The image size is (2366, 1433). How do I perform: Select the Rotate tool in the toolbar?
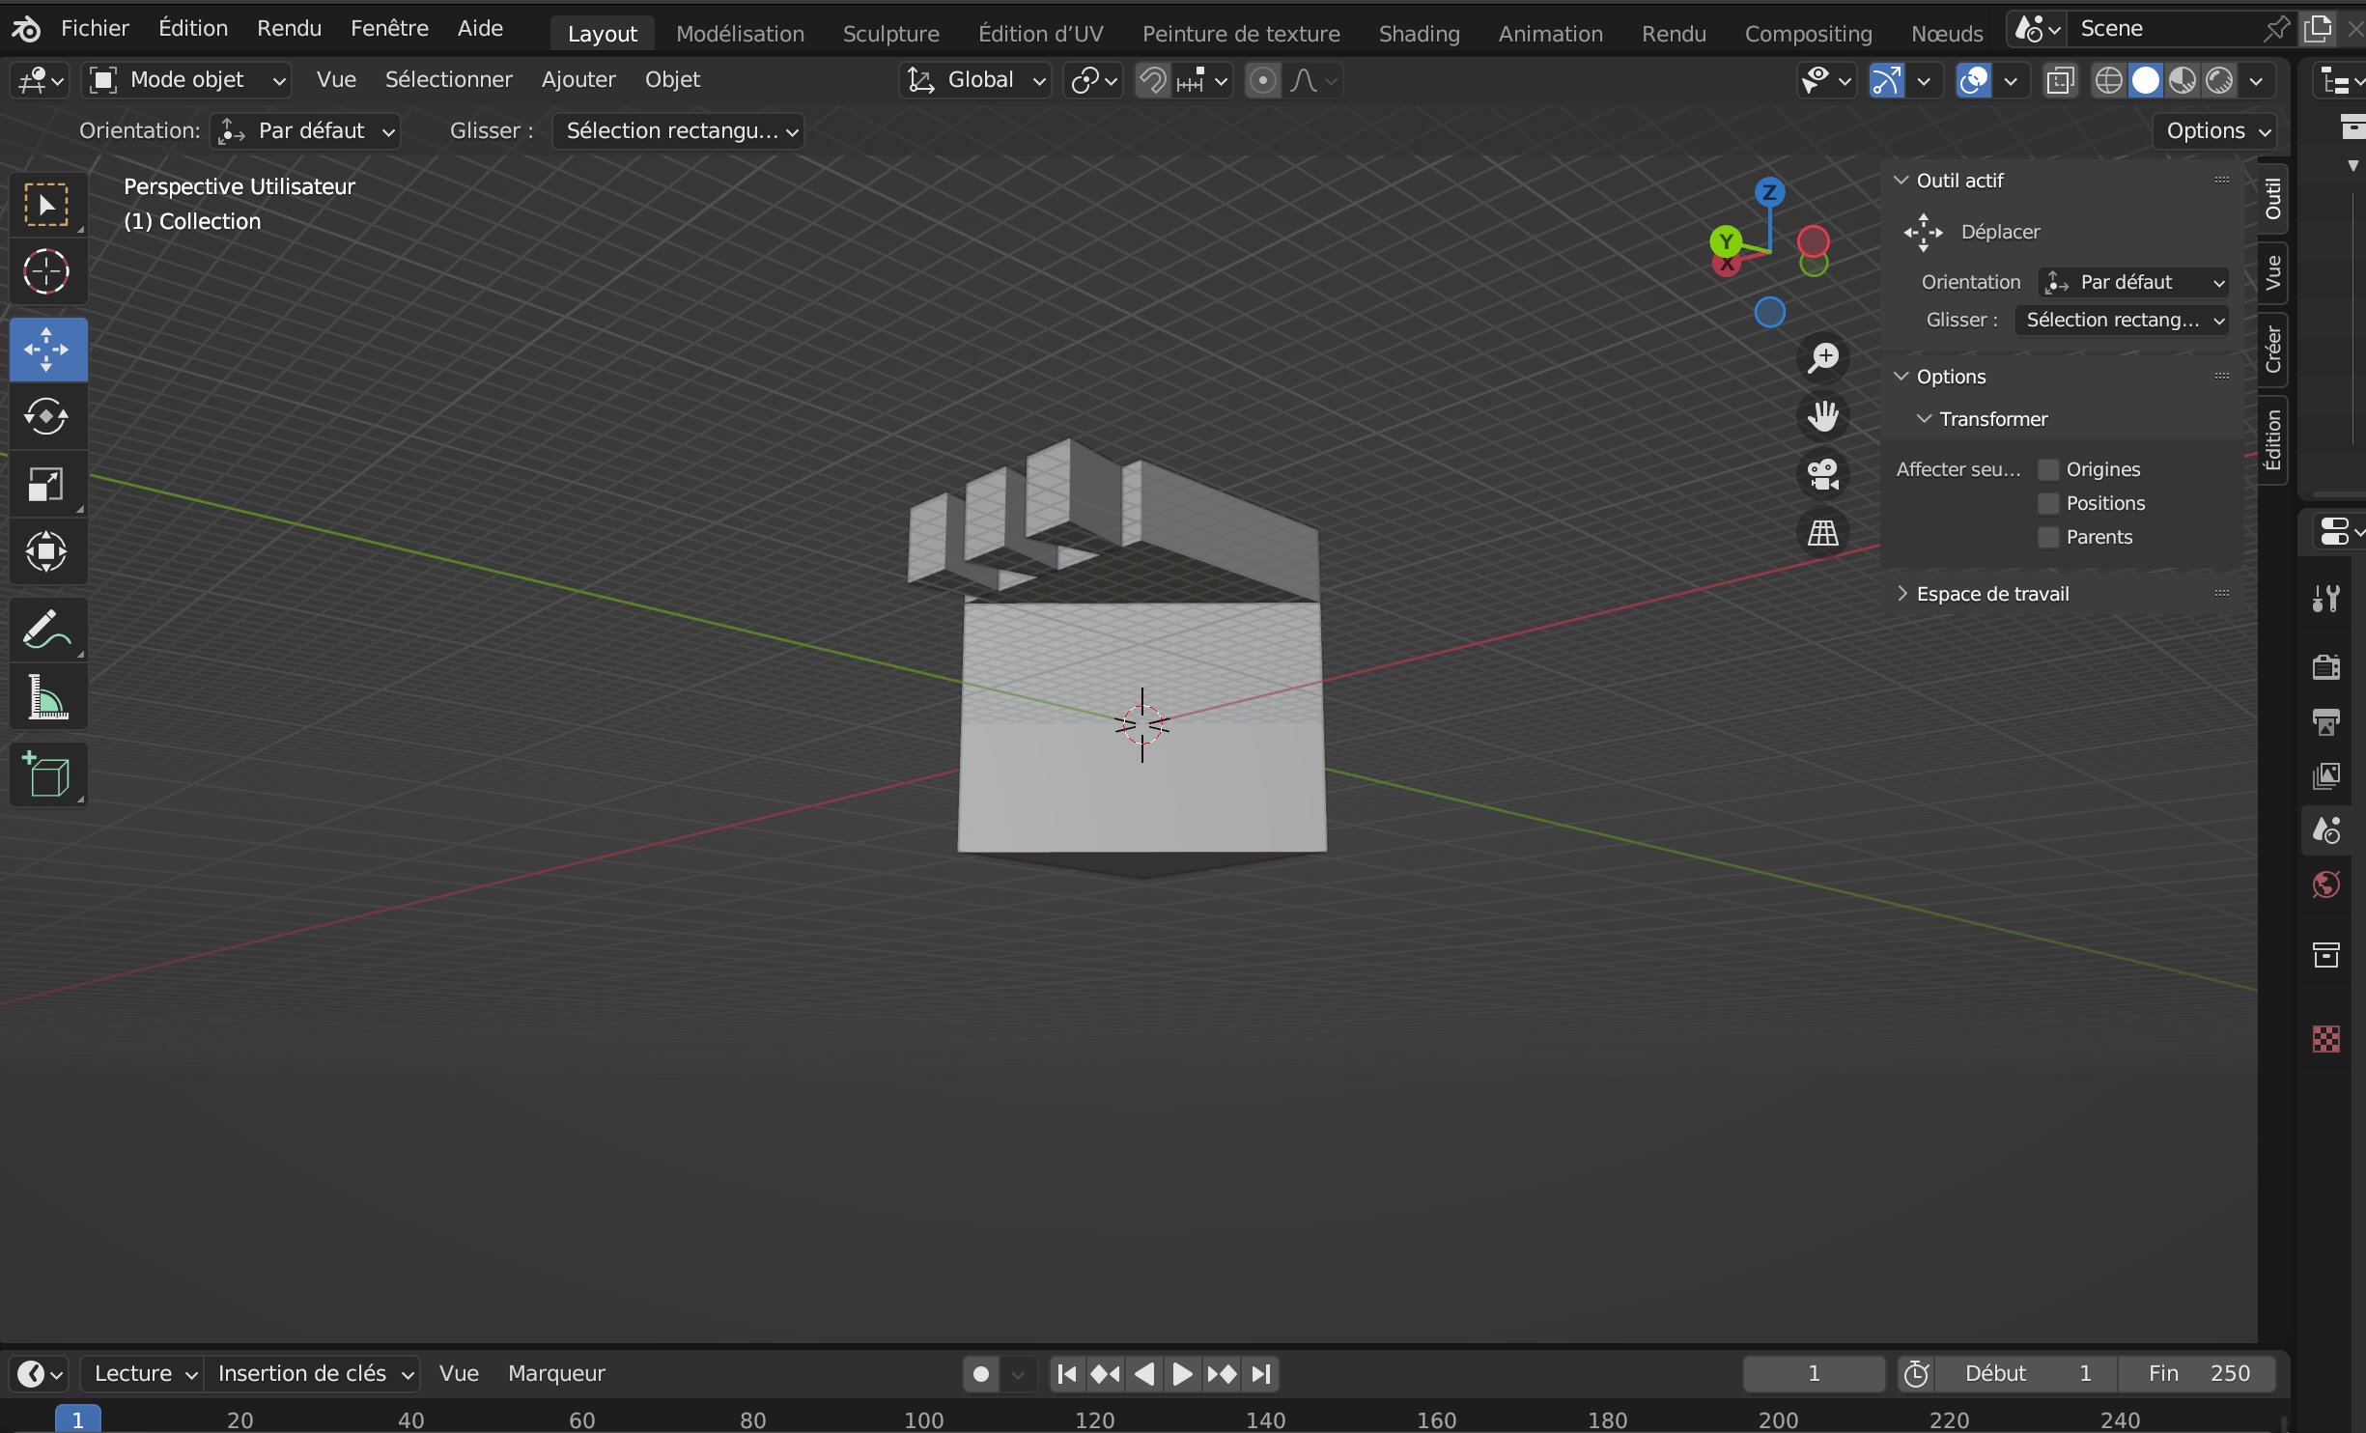point(46,417)
